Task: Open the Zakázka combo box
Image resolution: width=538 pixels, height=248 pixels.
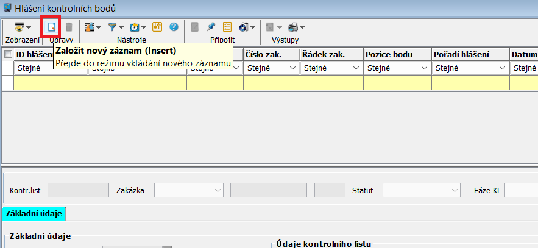Action: 189,190
